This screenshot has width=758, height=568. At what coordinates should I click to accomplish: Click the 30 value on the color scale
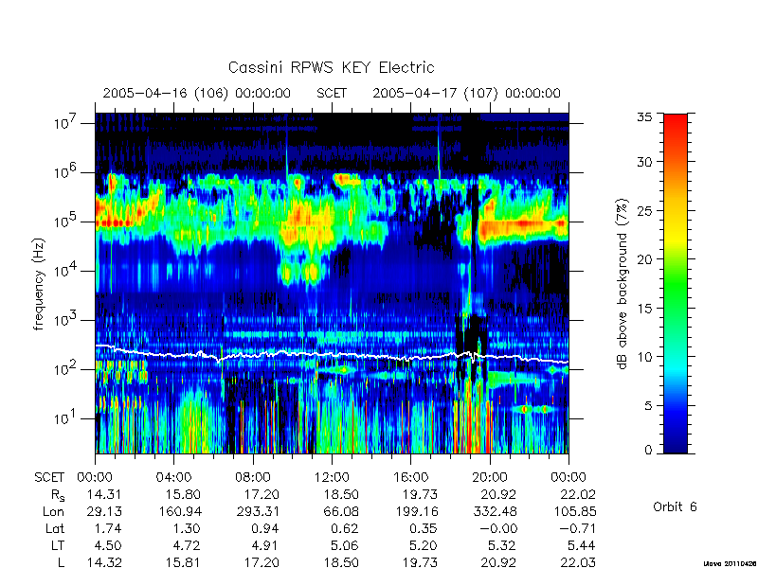pos(645,161)
